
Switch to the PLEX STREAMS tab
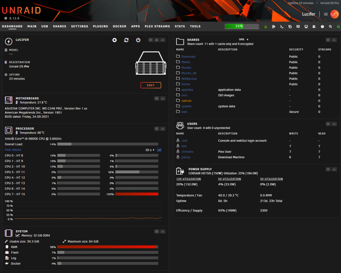point(157,26)
